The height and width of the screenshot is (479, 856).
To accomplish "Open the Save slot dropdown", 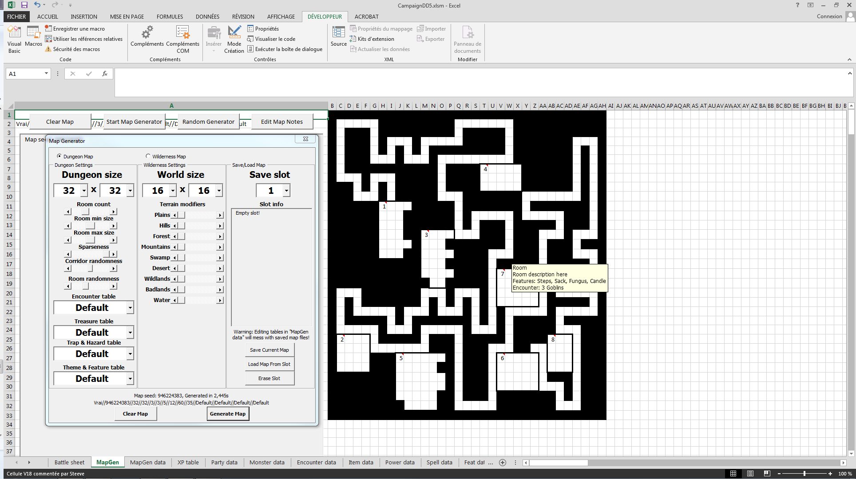I will 286,191.
